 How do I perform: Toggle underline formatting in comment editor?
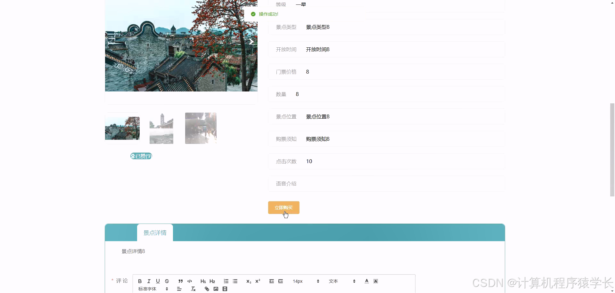158,281
